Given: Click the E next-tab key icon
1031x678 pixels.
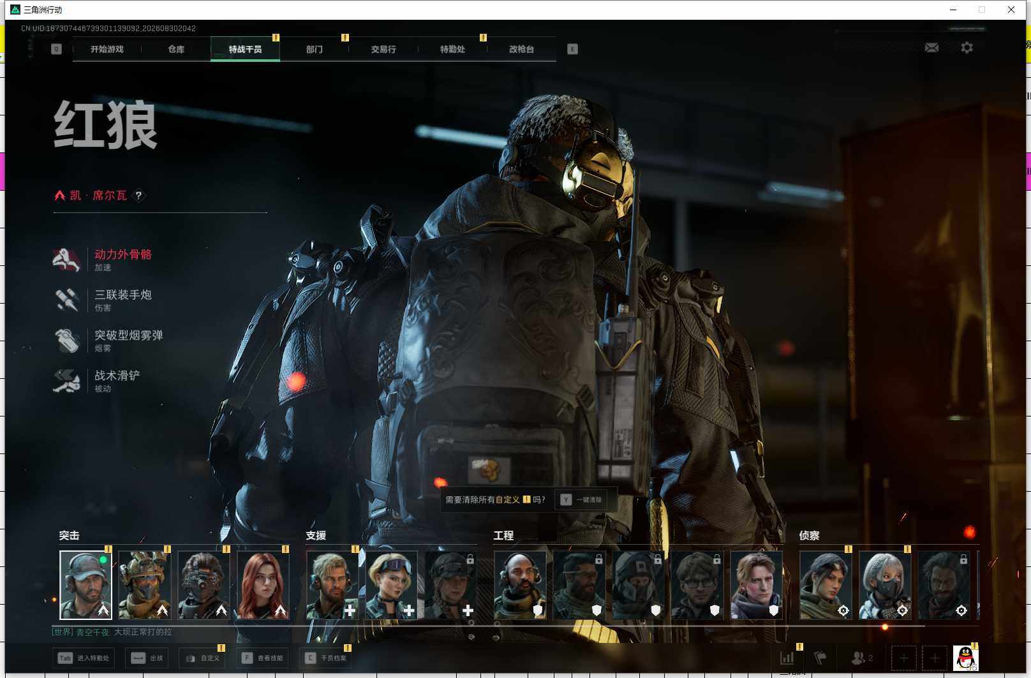Looking at the screenshot, I should [572, 49].
